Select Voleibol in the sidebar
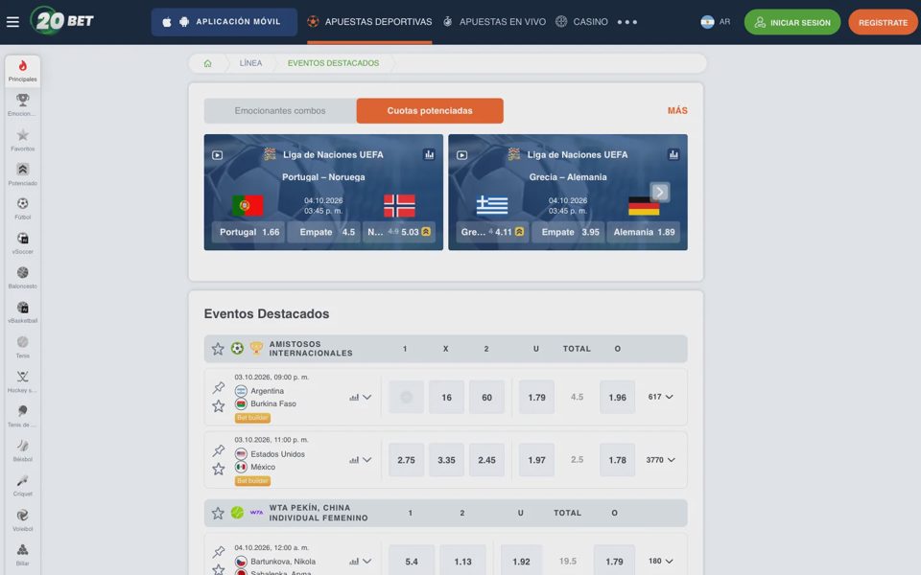Screen dimensions: 921x575 click(22, 519)
